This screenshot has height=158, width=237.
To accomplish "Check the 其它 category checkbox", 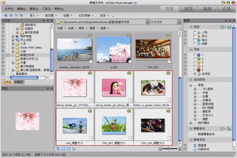I will point(195,36).
